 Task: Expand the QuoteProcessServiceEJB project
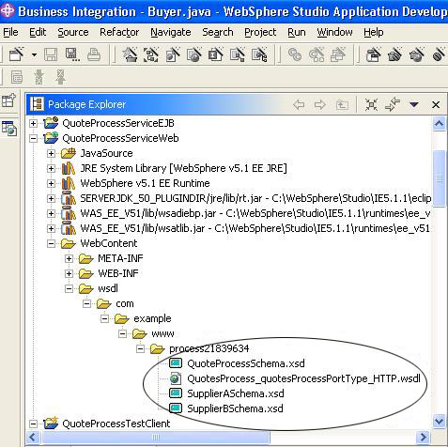(x=33, y=123)
